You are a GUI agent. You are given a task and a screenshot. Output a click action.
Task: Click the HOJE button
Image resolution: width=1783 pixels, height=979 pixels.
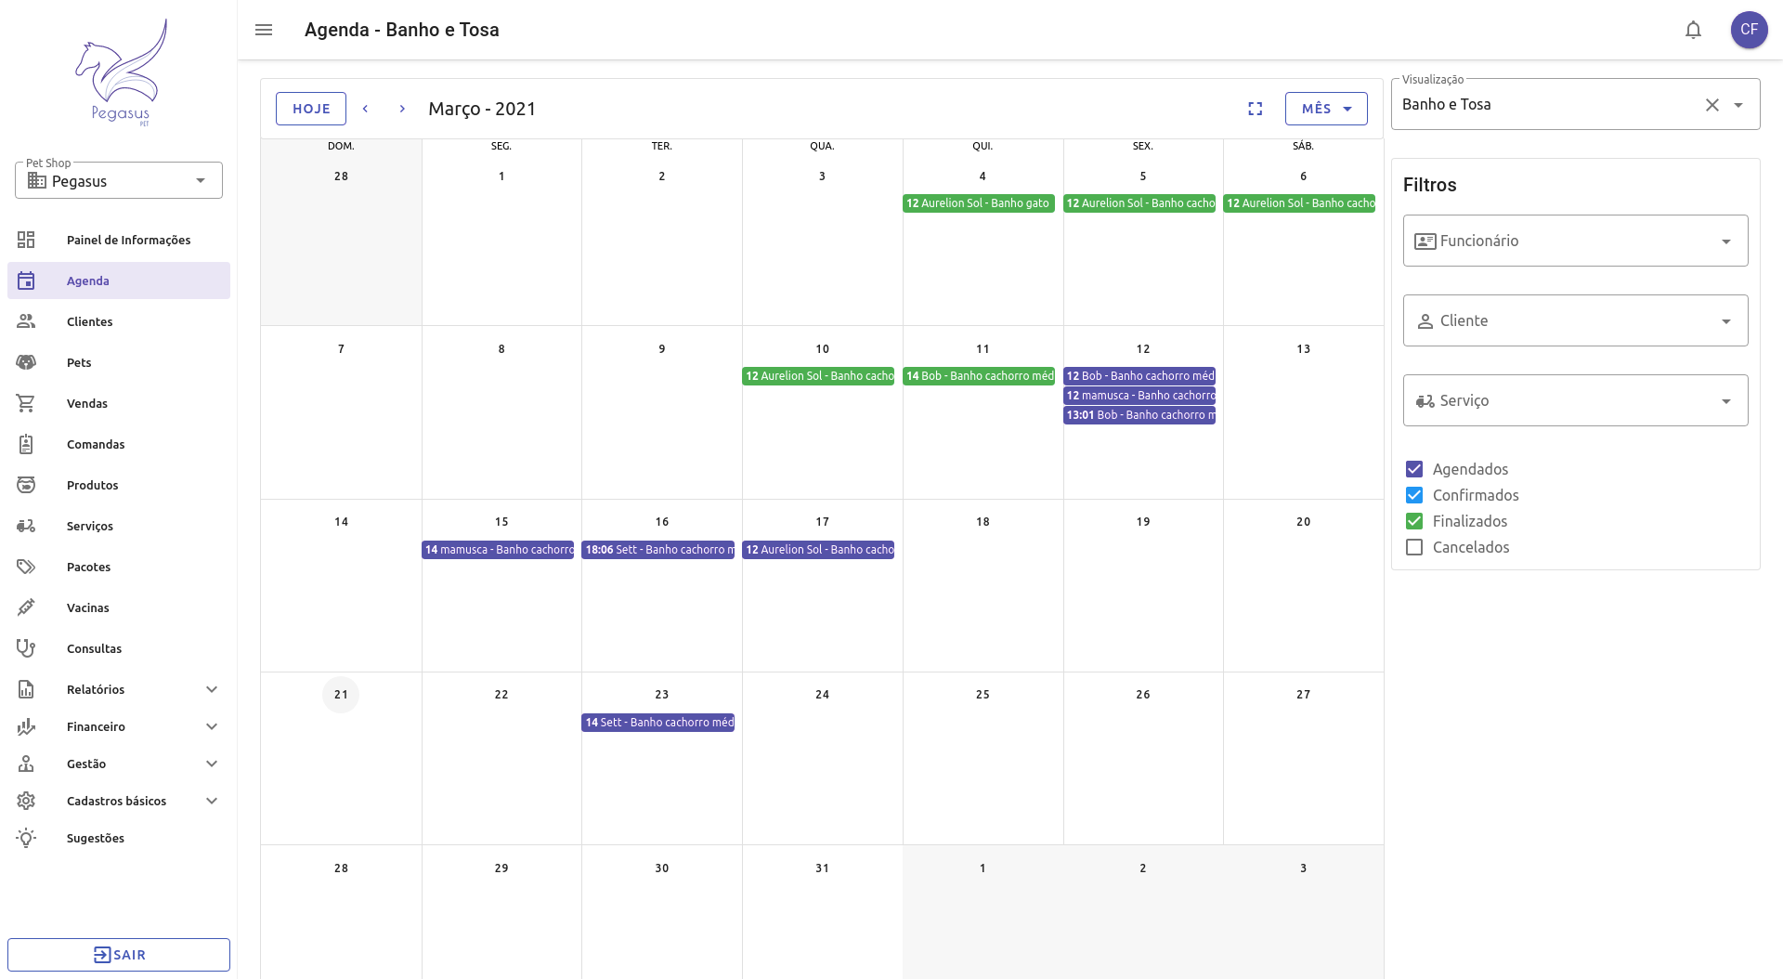pyautogui.click(x=311, y=109)
